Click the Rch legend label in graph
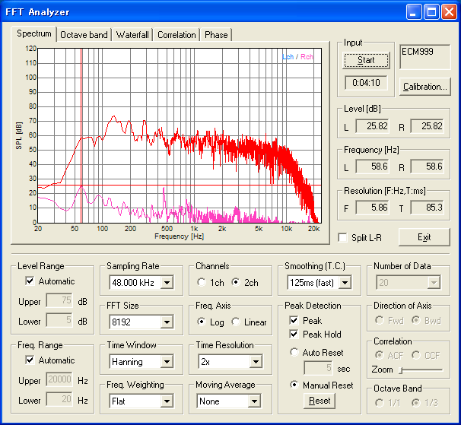Viewport: 461px width, 425px height. coord(307,57)
